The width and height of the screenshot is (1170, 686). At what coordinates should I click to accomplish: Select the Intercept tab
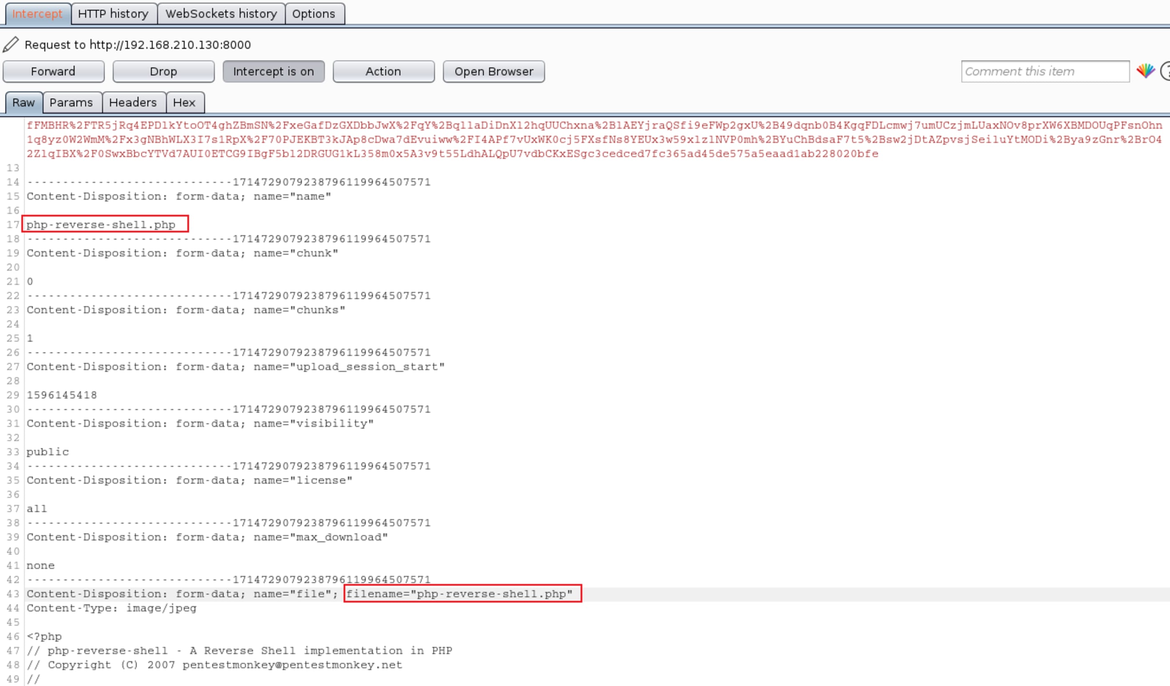37,14
